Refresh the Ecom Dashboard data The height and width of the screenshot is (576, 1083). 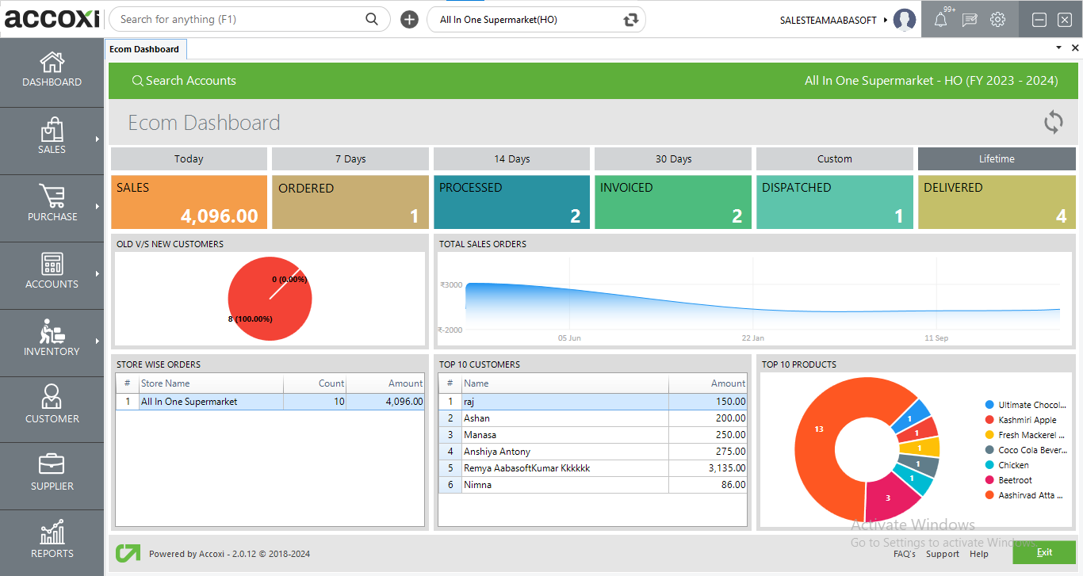[x=1053, y=122]
